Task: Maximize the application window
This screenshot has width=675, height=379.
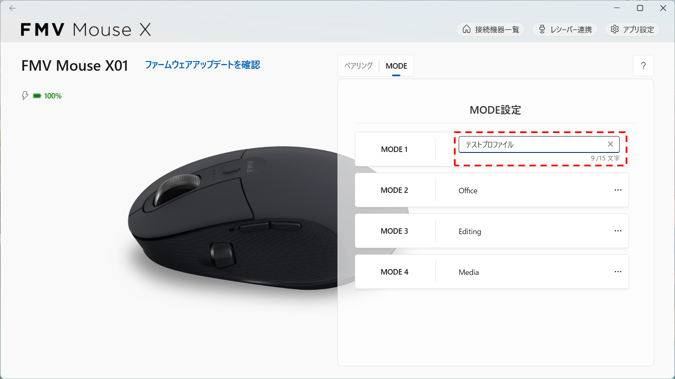Action: [640, 8]
